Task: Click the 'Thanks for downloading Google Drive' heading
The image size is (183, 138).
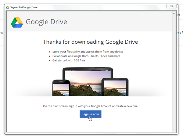Action: 91,42
